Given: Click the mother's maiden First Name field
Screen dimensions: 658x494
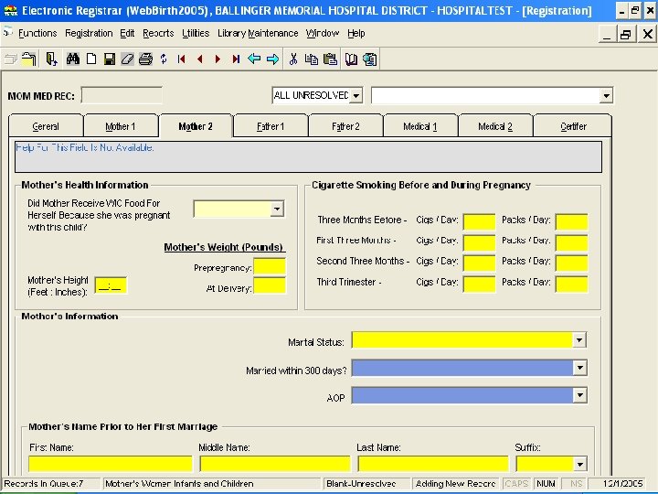Looking at the screenshot, I should tap(110, 464).
